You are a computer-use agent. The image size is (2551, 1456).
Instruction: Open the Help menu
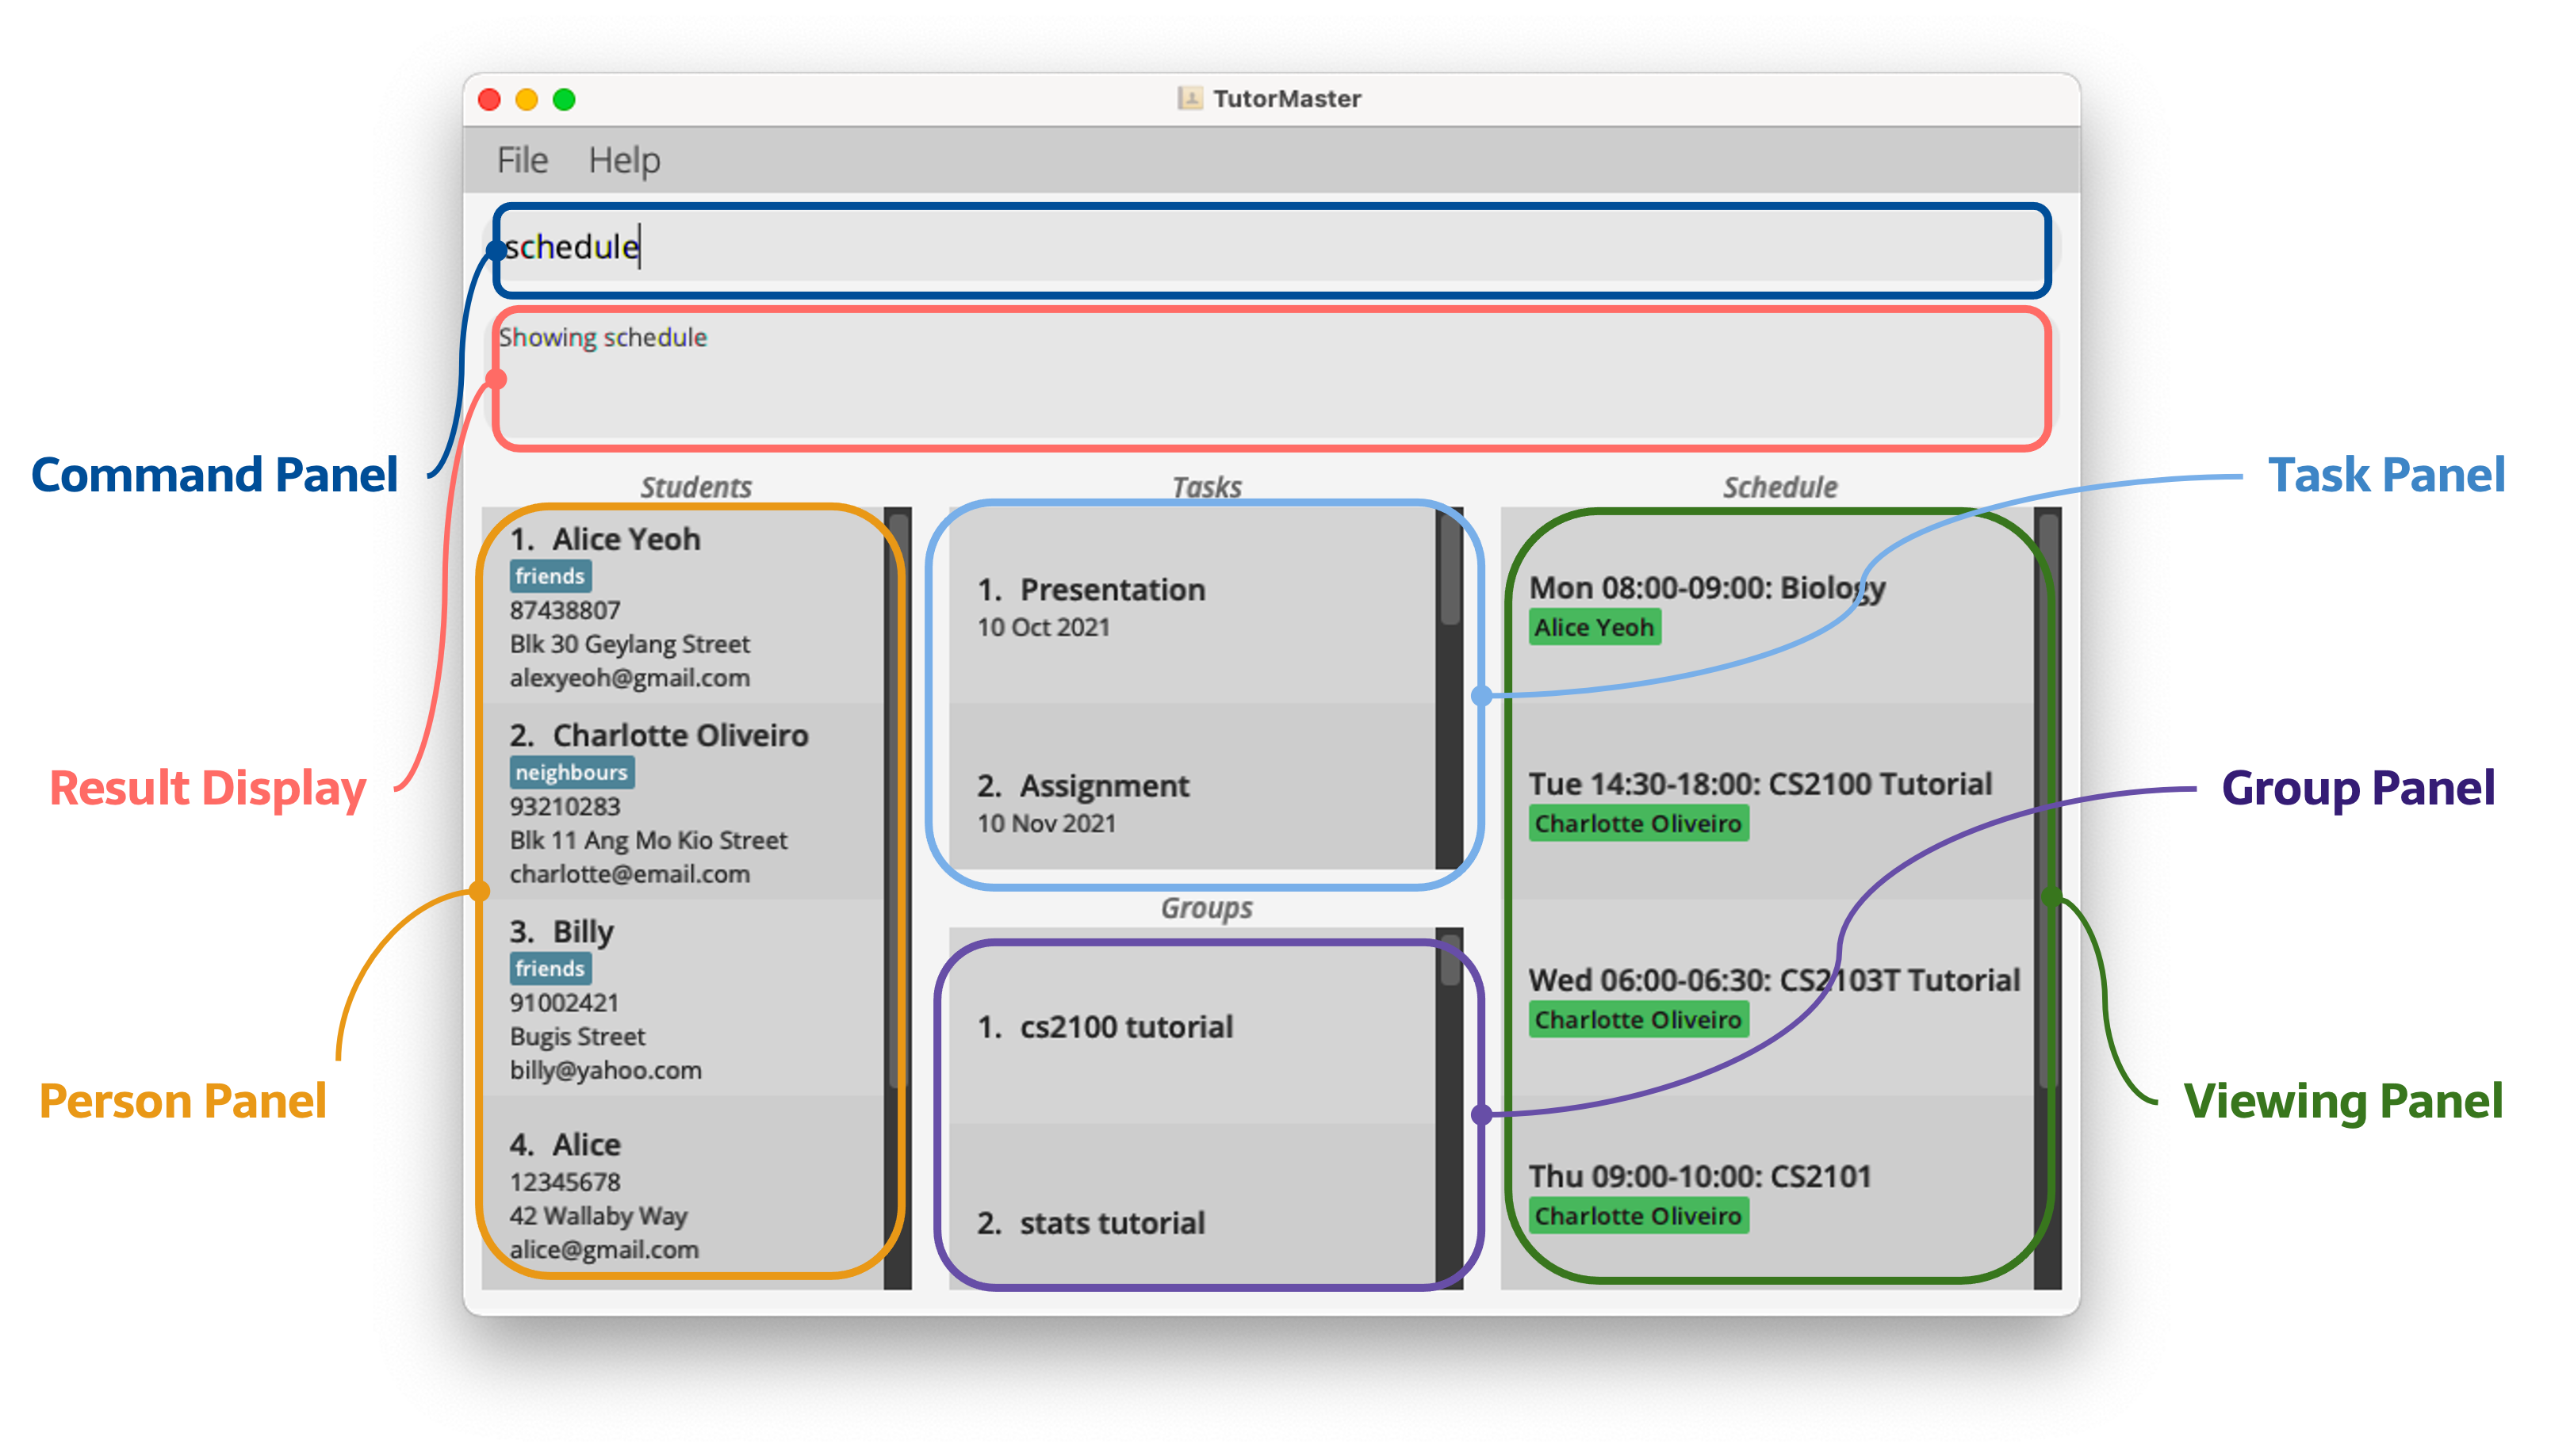[624, 159]
